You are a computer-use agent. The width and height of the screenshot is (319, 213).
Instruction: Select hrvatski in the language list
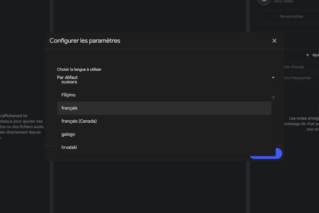[x=69, y=147]
